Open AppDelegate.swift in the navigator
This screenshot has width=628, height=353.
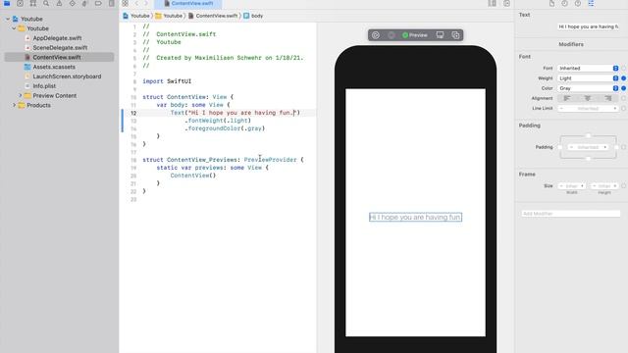[x=57, y=38]
